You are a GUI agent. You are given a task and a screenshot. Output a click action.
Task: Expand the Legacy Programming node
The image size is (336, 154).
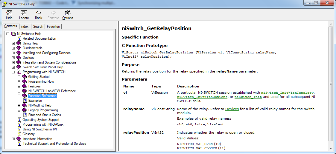tap(19, 110)
